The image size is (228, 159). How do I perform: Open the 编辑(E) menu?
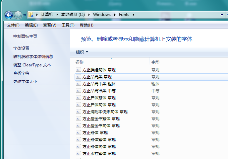pos(31,25)
